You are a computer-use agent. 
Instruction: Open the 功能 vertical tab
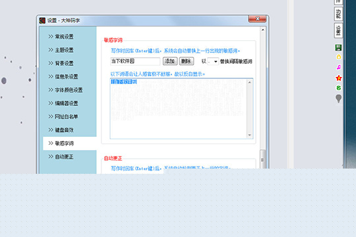338,14
